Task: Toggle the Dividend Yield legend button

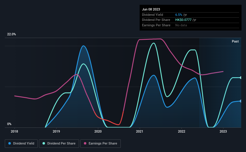Action: pos(21,144)
